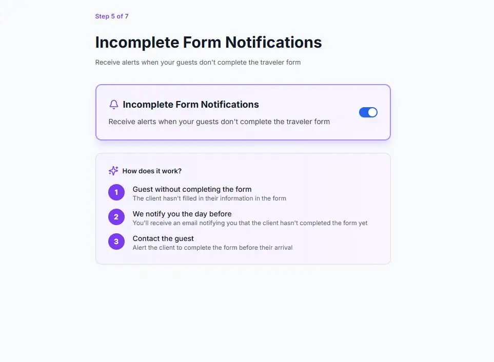The height and width of the screenshot is (362, 494).
Task: Select numbered badge 1
Action: [x=116, y=192]
